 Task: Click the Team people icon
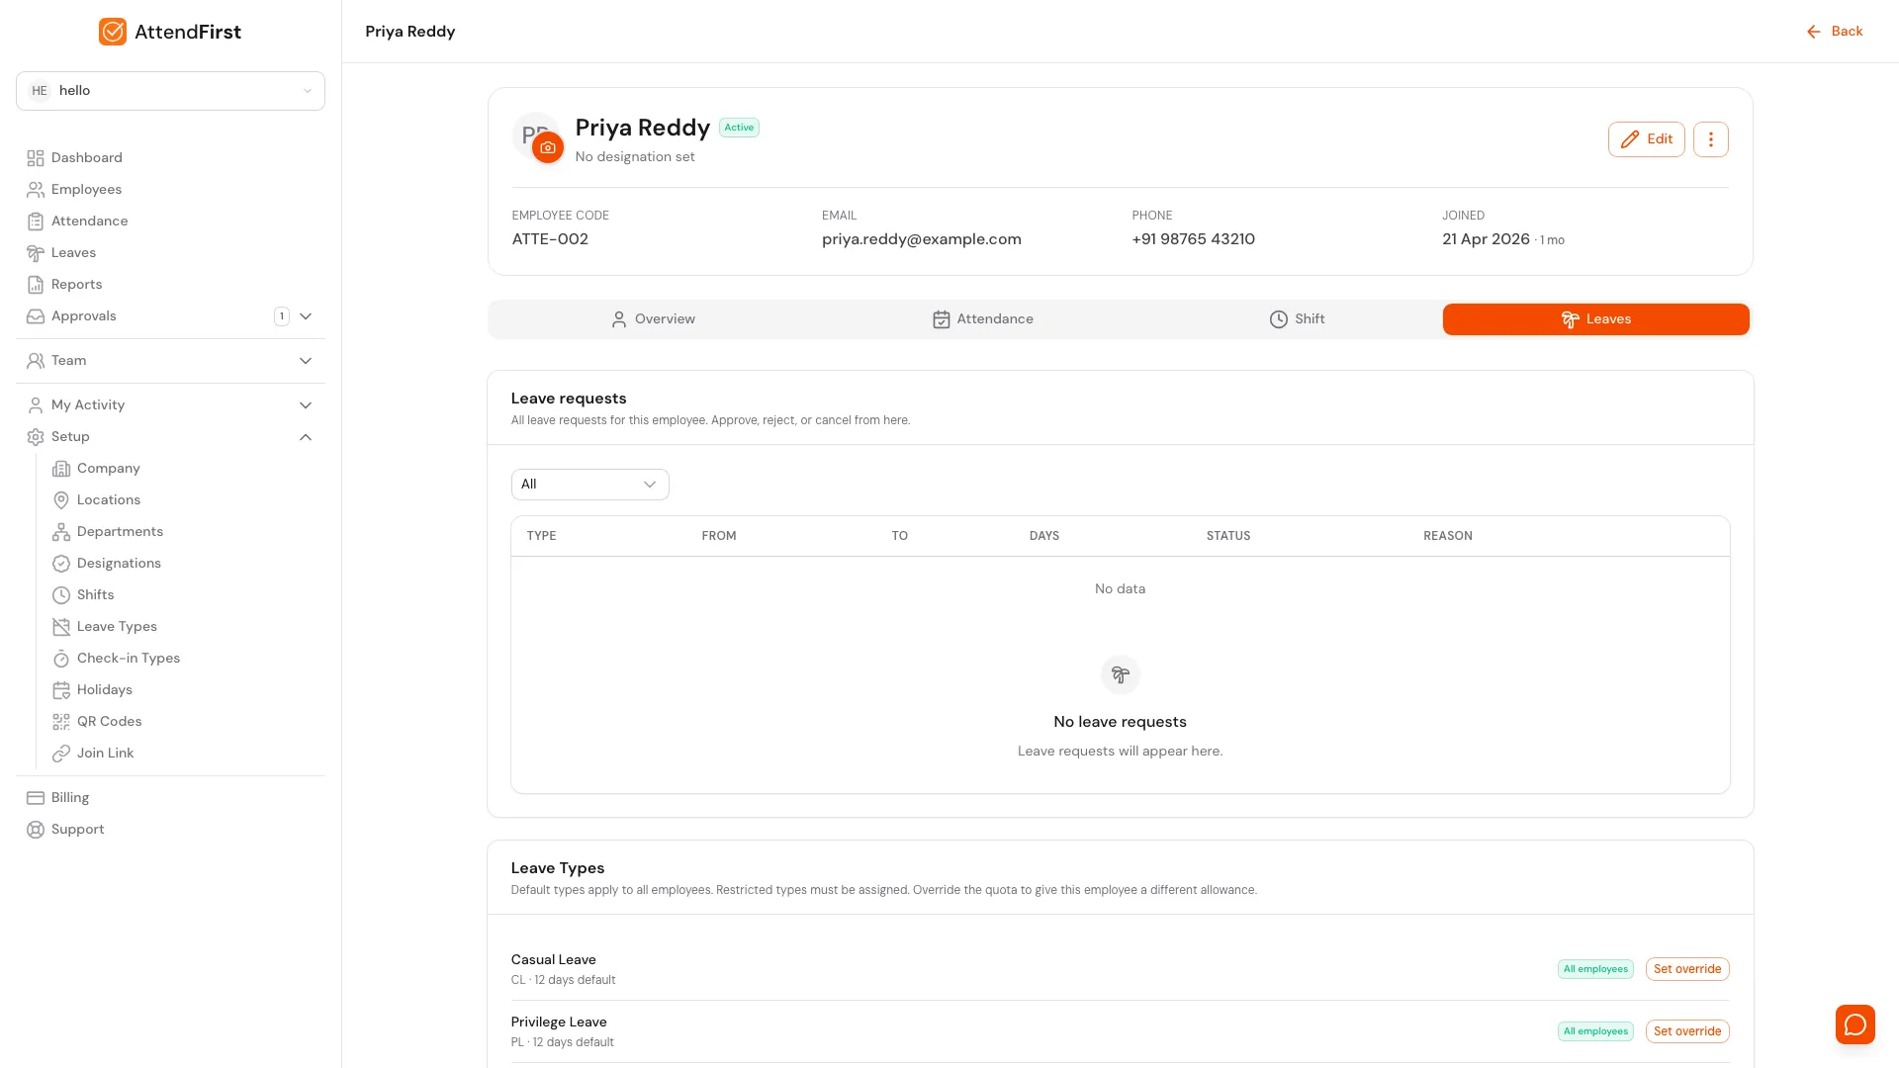(36, 361)
